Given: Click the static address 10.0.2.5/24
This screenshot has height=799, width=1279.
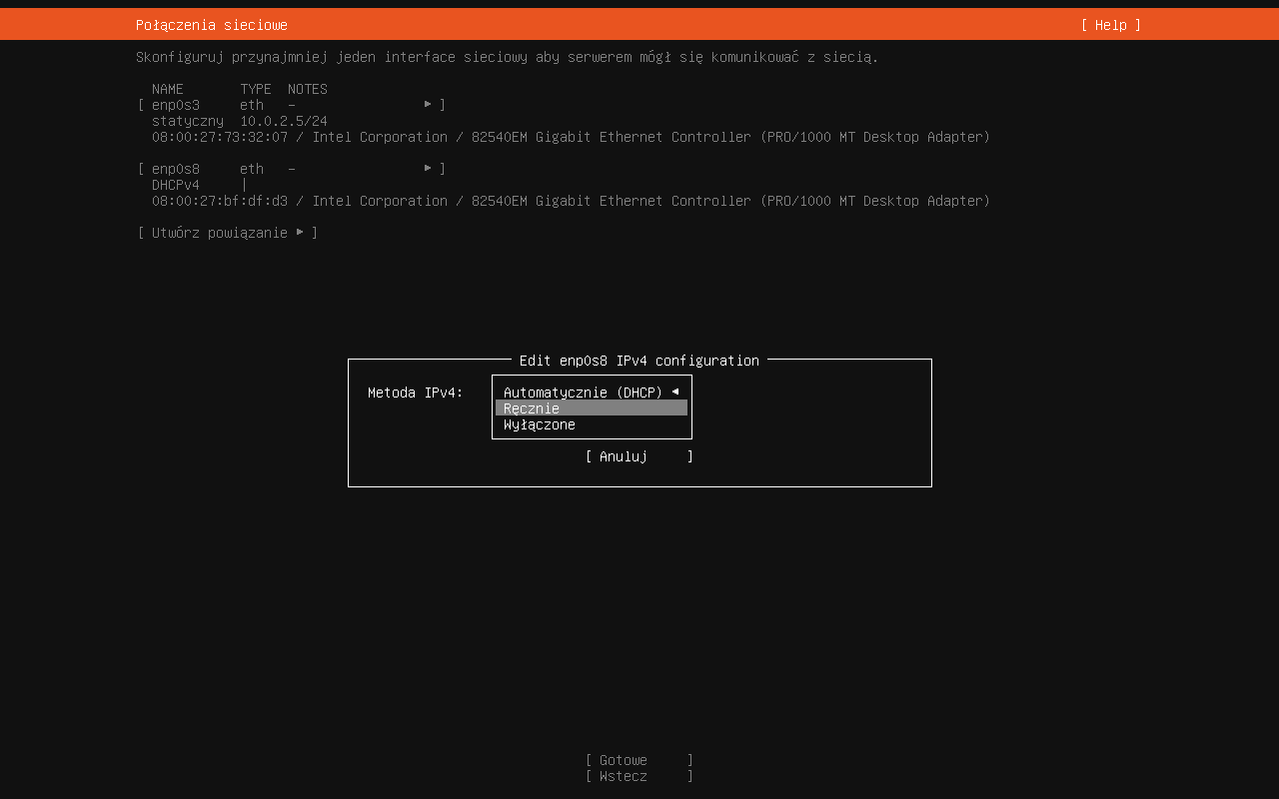Looking at the screenshot, I should point(284,121).
